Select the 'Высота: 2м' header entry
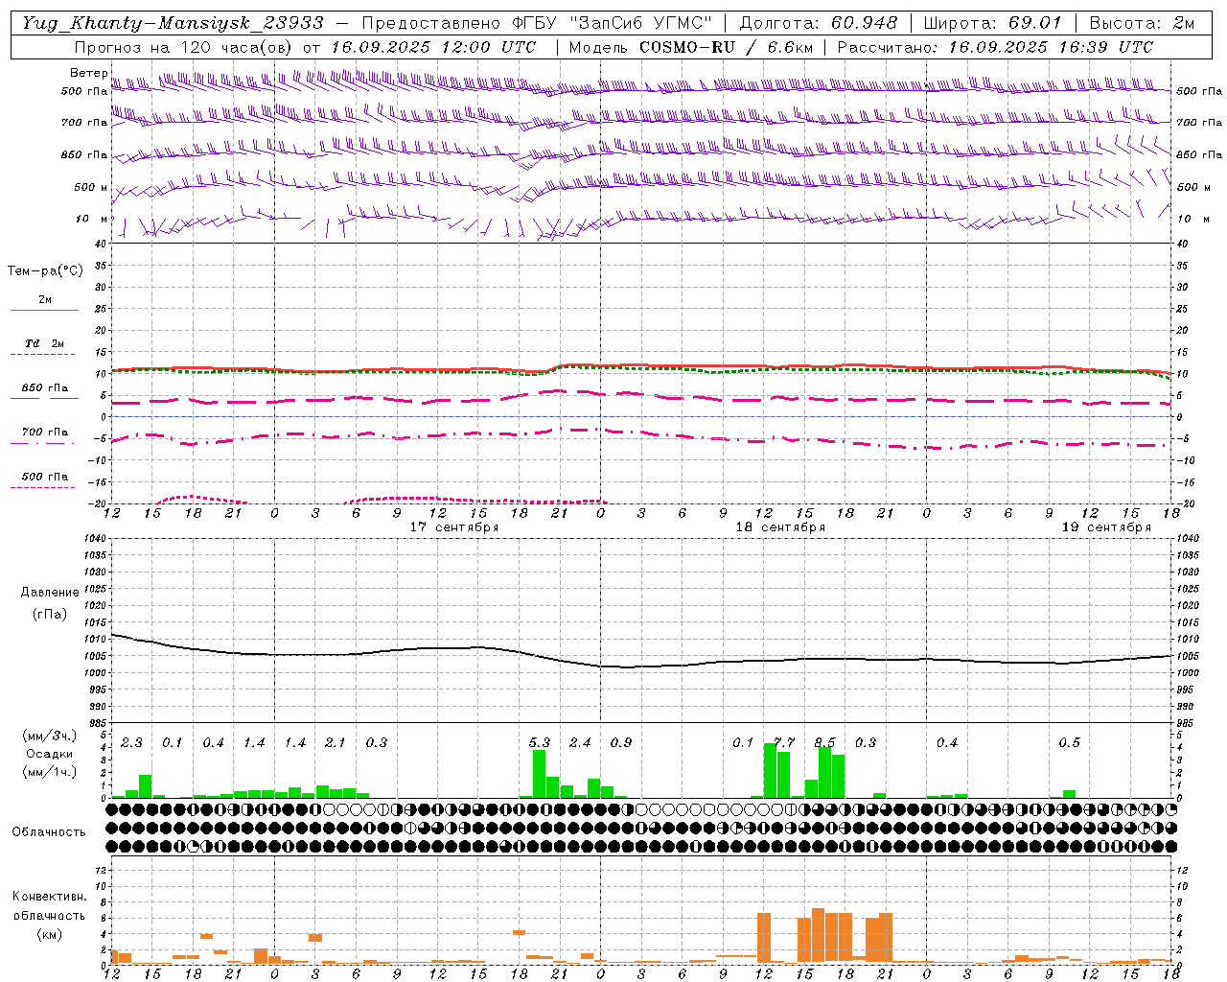Image resolution: width=1227 pixels, height=982 pixels. (x=1141, y=23)
